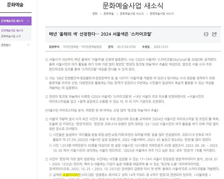Collapse the purple 문화예술사업 새소식 sidebar menu
The image size is (224, 179).
tap(16, 21)
